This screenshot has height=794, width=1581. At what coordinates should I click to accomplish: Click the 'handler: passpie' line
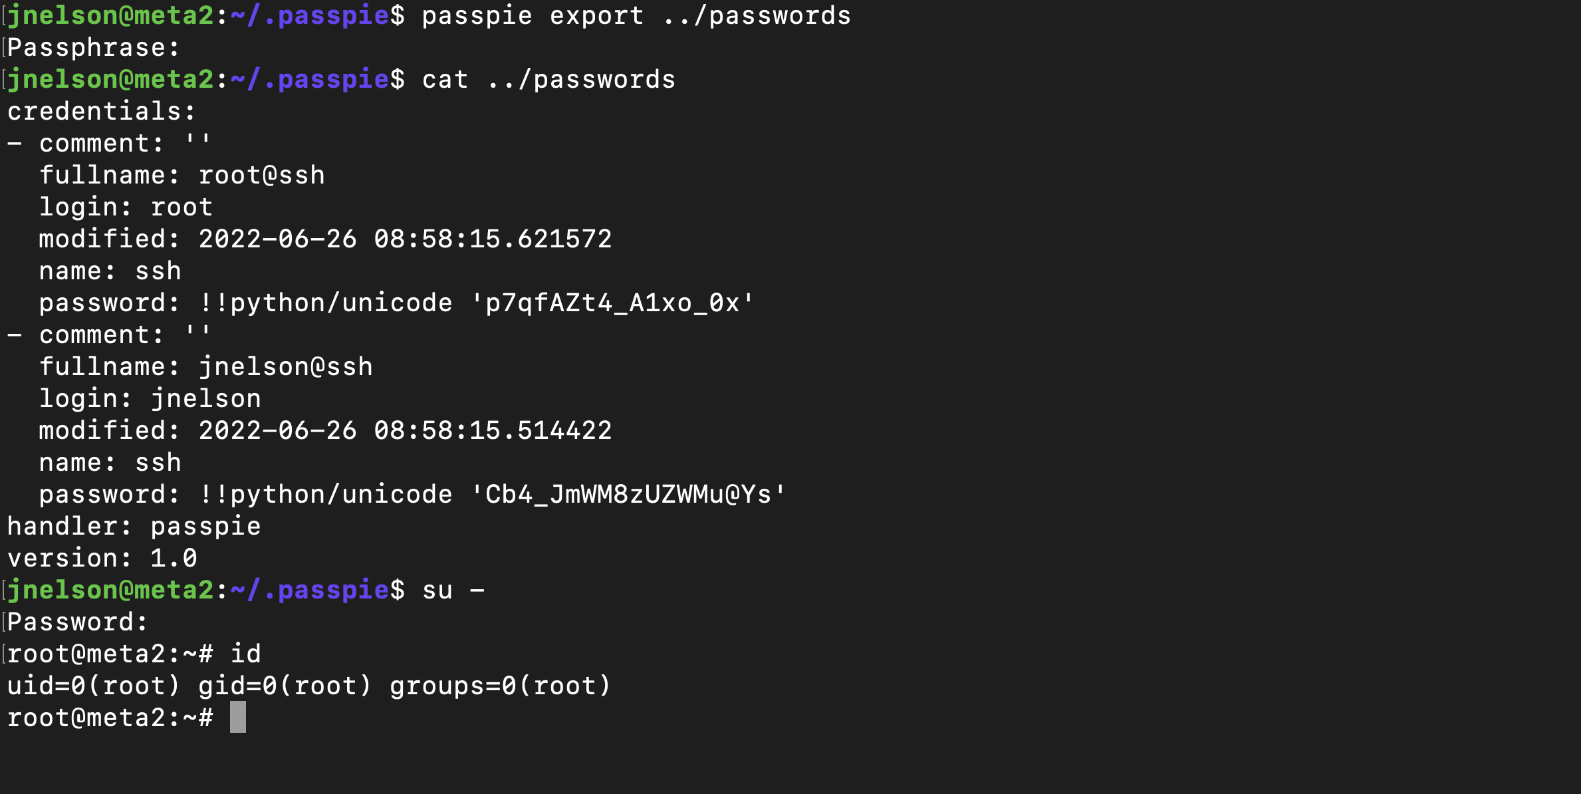point(134,527)
